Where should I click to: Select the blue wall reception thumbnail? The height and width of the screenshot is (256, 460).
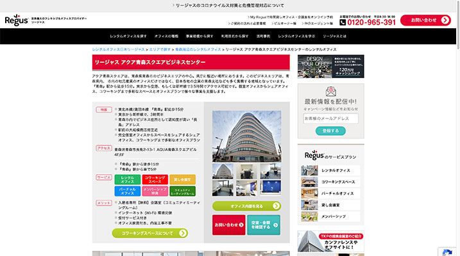[270, 188]
